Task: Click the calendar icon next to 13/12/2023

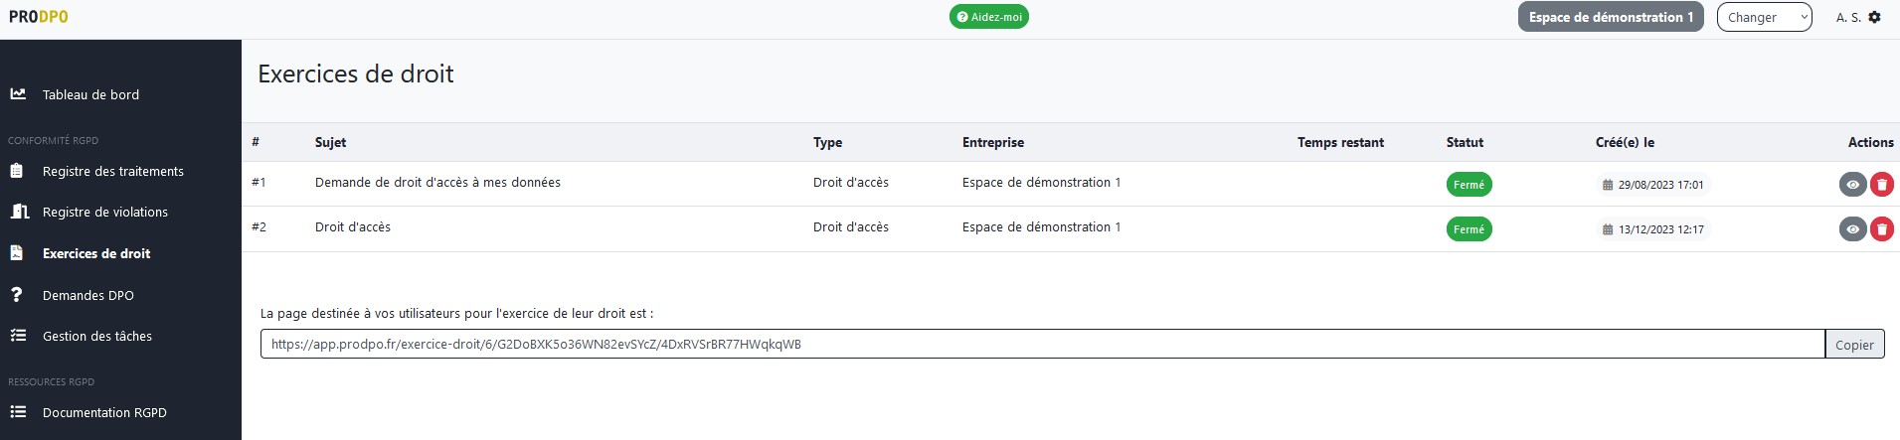Action: click(1608, 229)
